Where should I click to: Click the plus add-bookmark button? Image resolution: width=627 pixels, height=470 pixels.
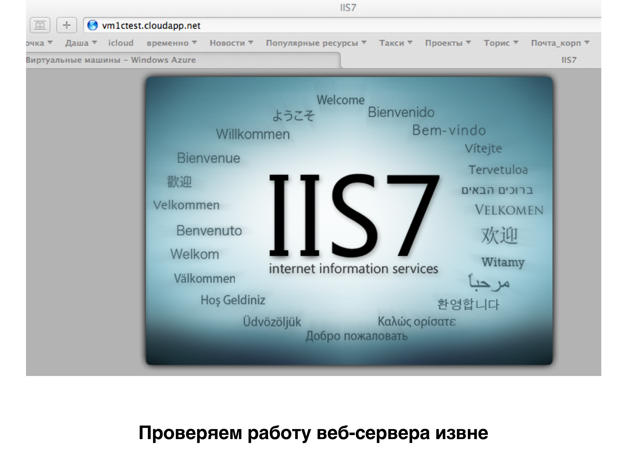click(x=67, y=25)
